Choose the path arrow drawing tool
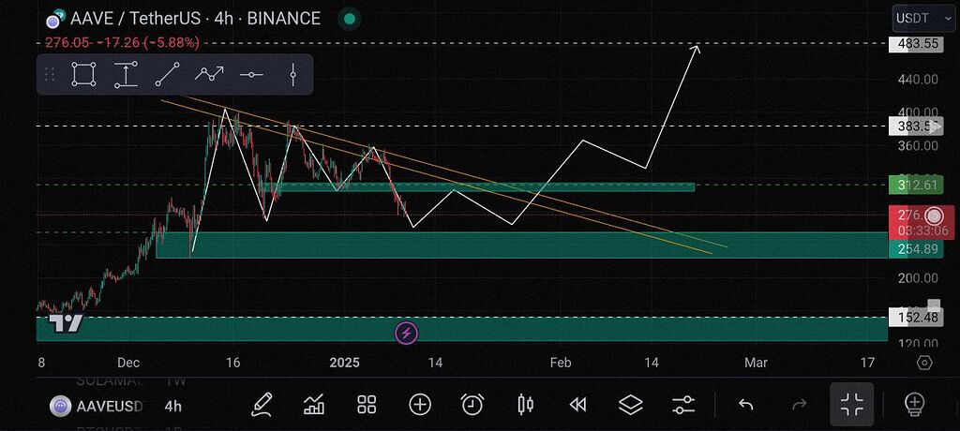 (209, 75)
